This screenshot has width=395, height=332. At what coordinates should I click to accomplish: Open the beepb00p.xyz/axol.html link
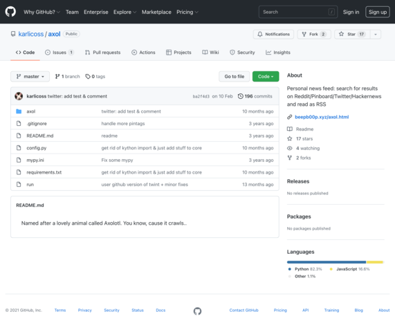coord(322,117)
